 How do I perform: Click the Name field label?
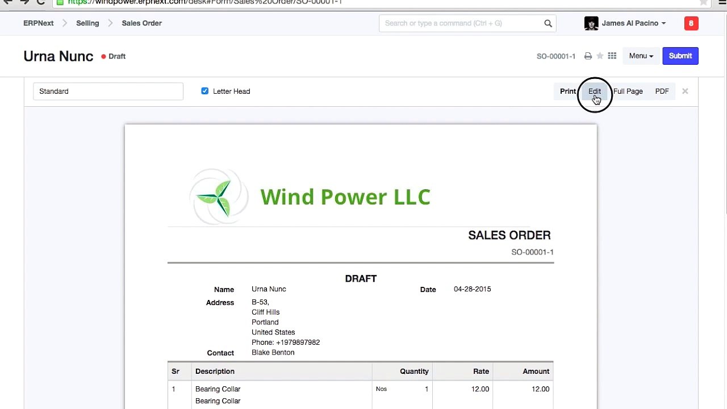click(x=224, y=290)
